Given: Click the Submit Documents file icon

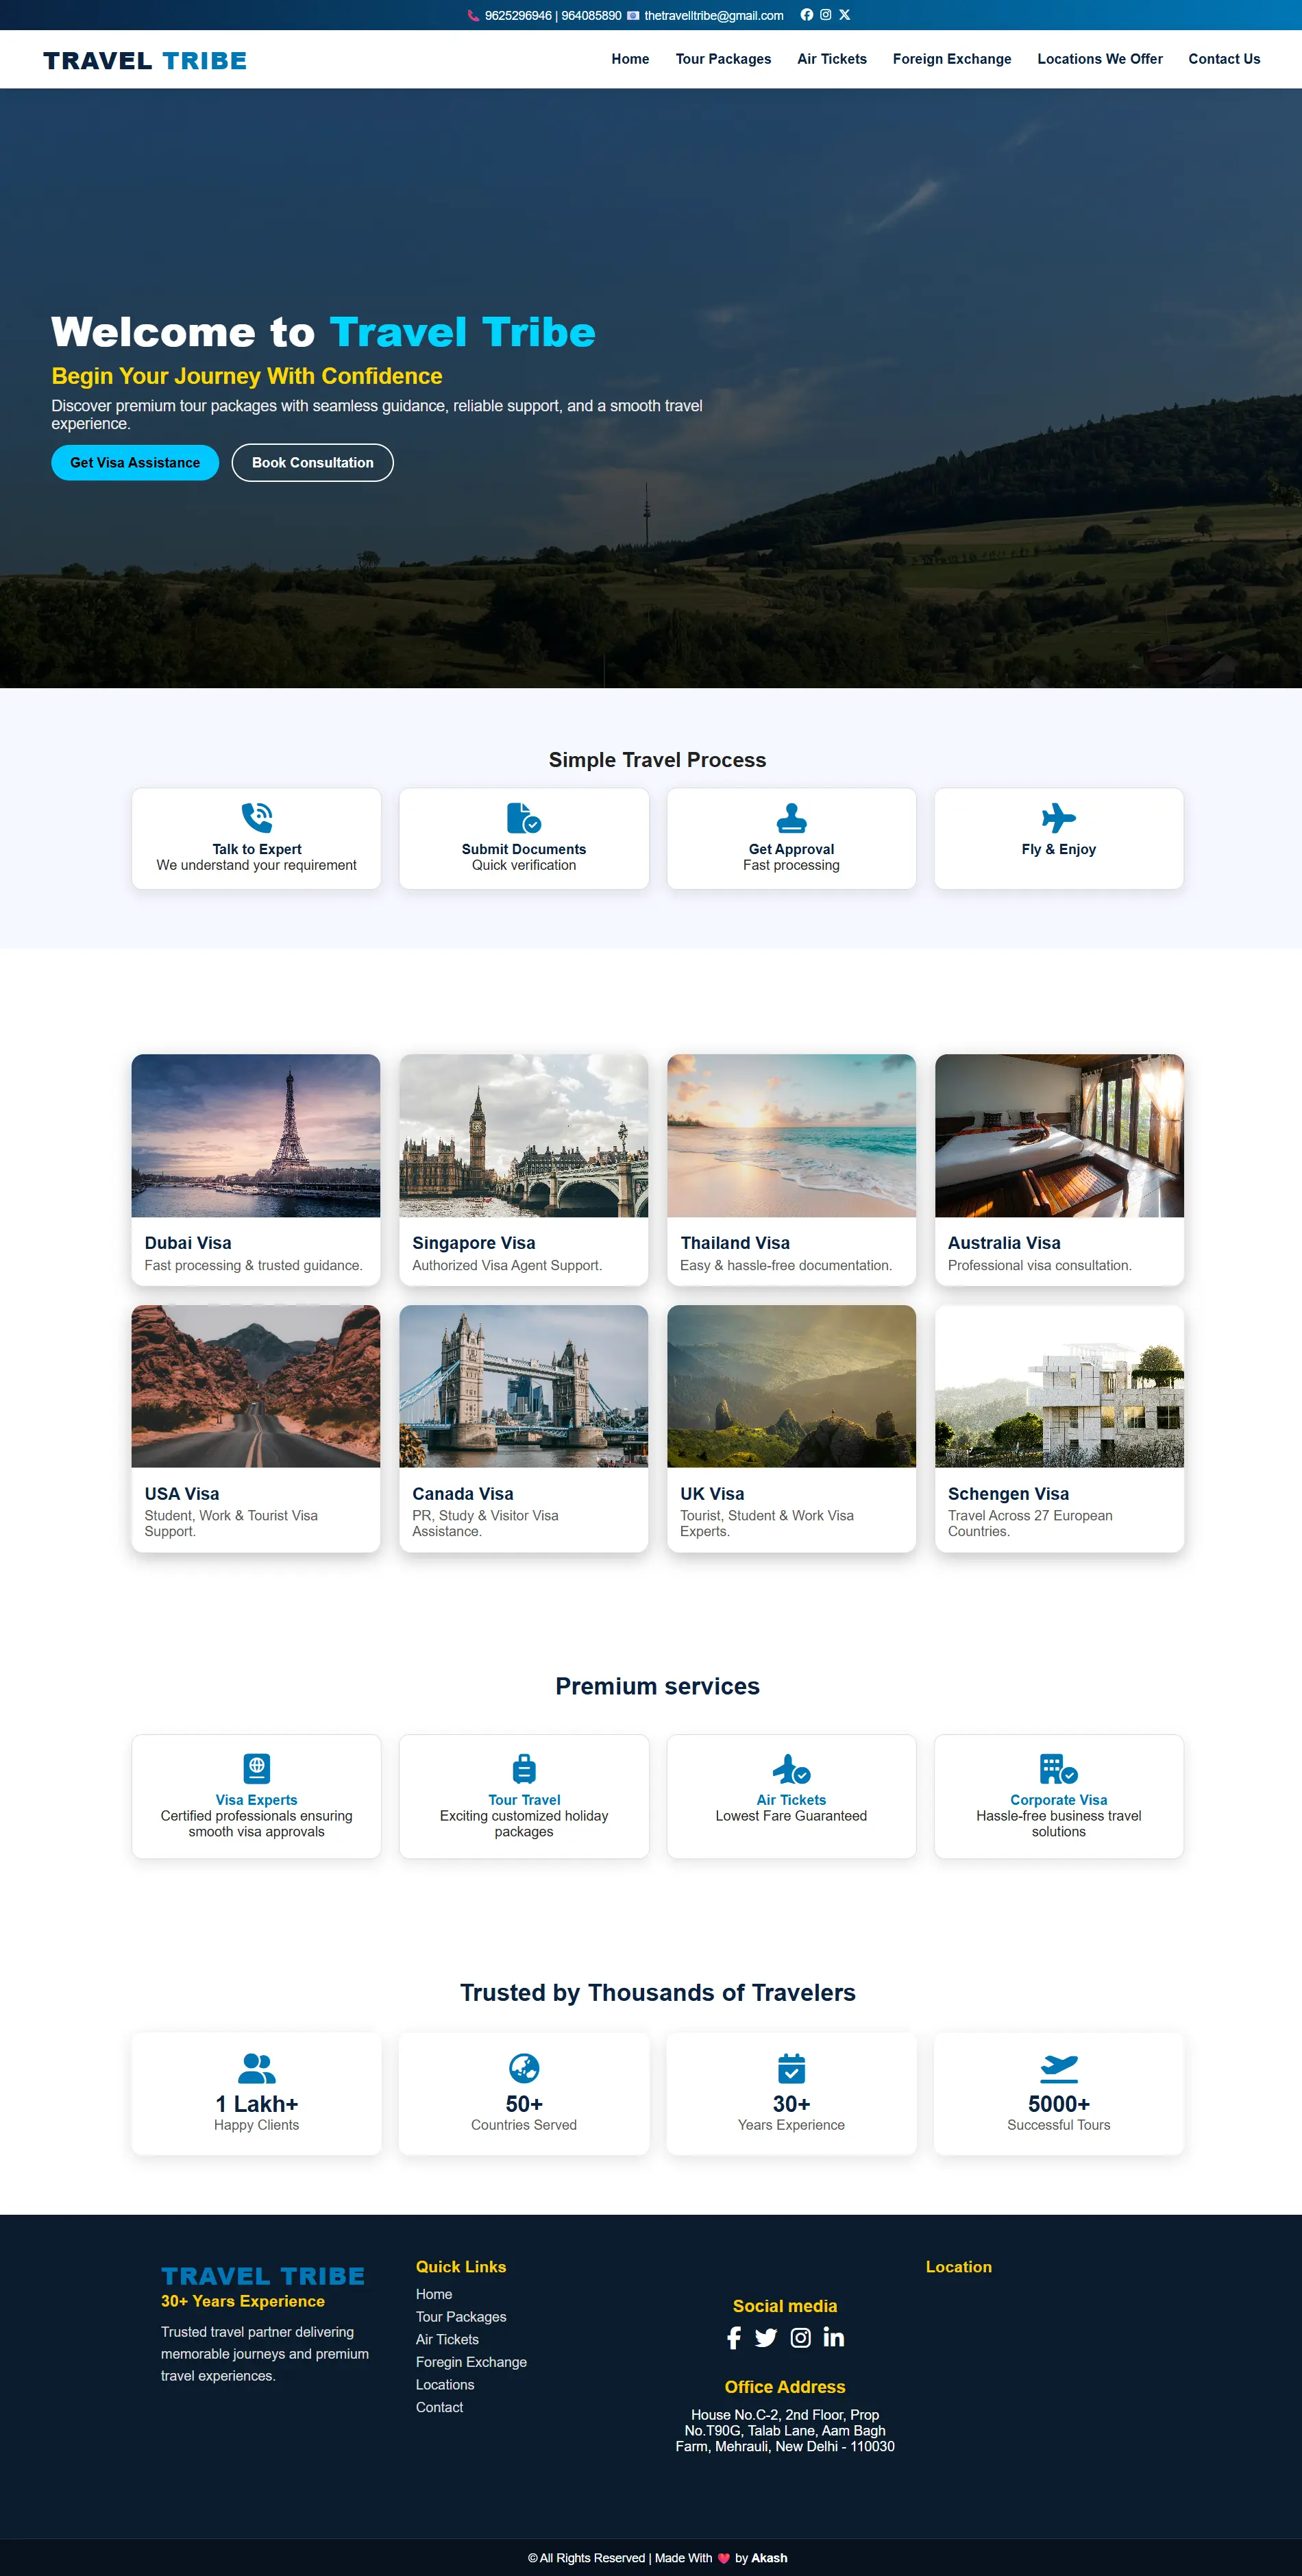Looking at the screenshot, I should coord(524,817).
